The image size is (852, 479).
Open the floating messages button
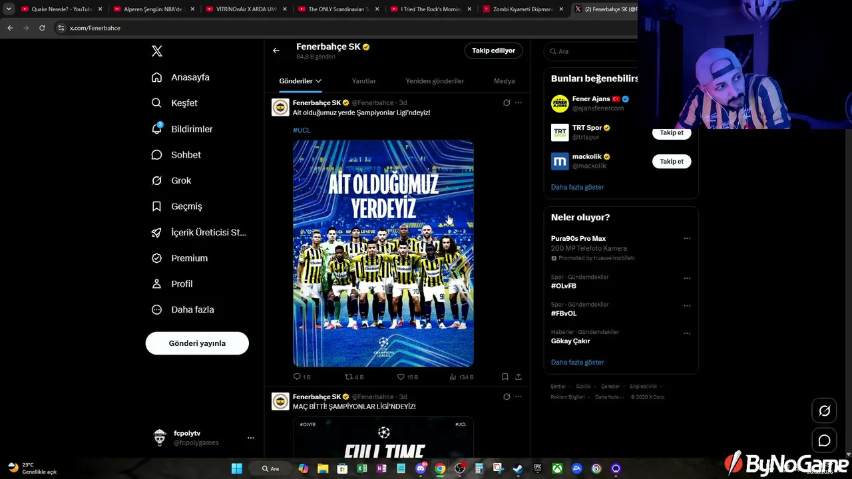coord(825,440)
